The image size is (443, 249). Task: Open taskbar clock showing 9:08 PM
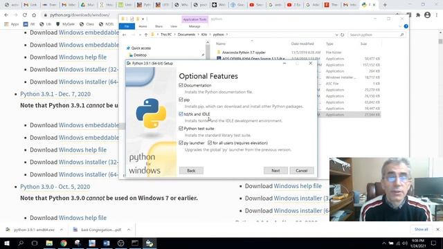click(418, 243)
